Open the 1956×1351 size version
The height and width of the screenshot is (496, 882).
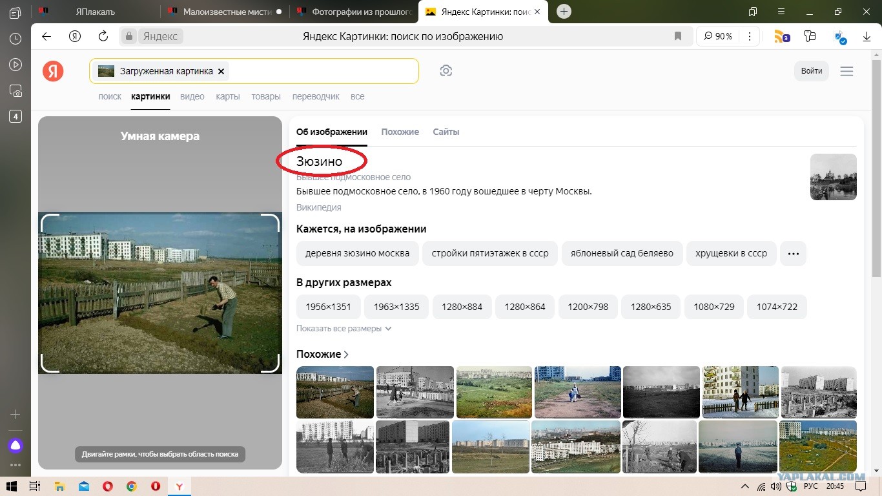tap(328, 307)
